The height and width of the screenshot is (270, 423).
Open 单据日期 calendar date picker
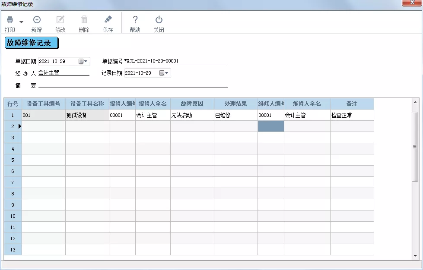[x=83, y=61]
